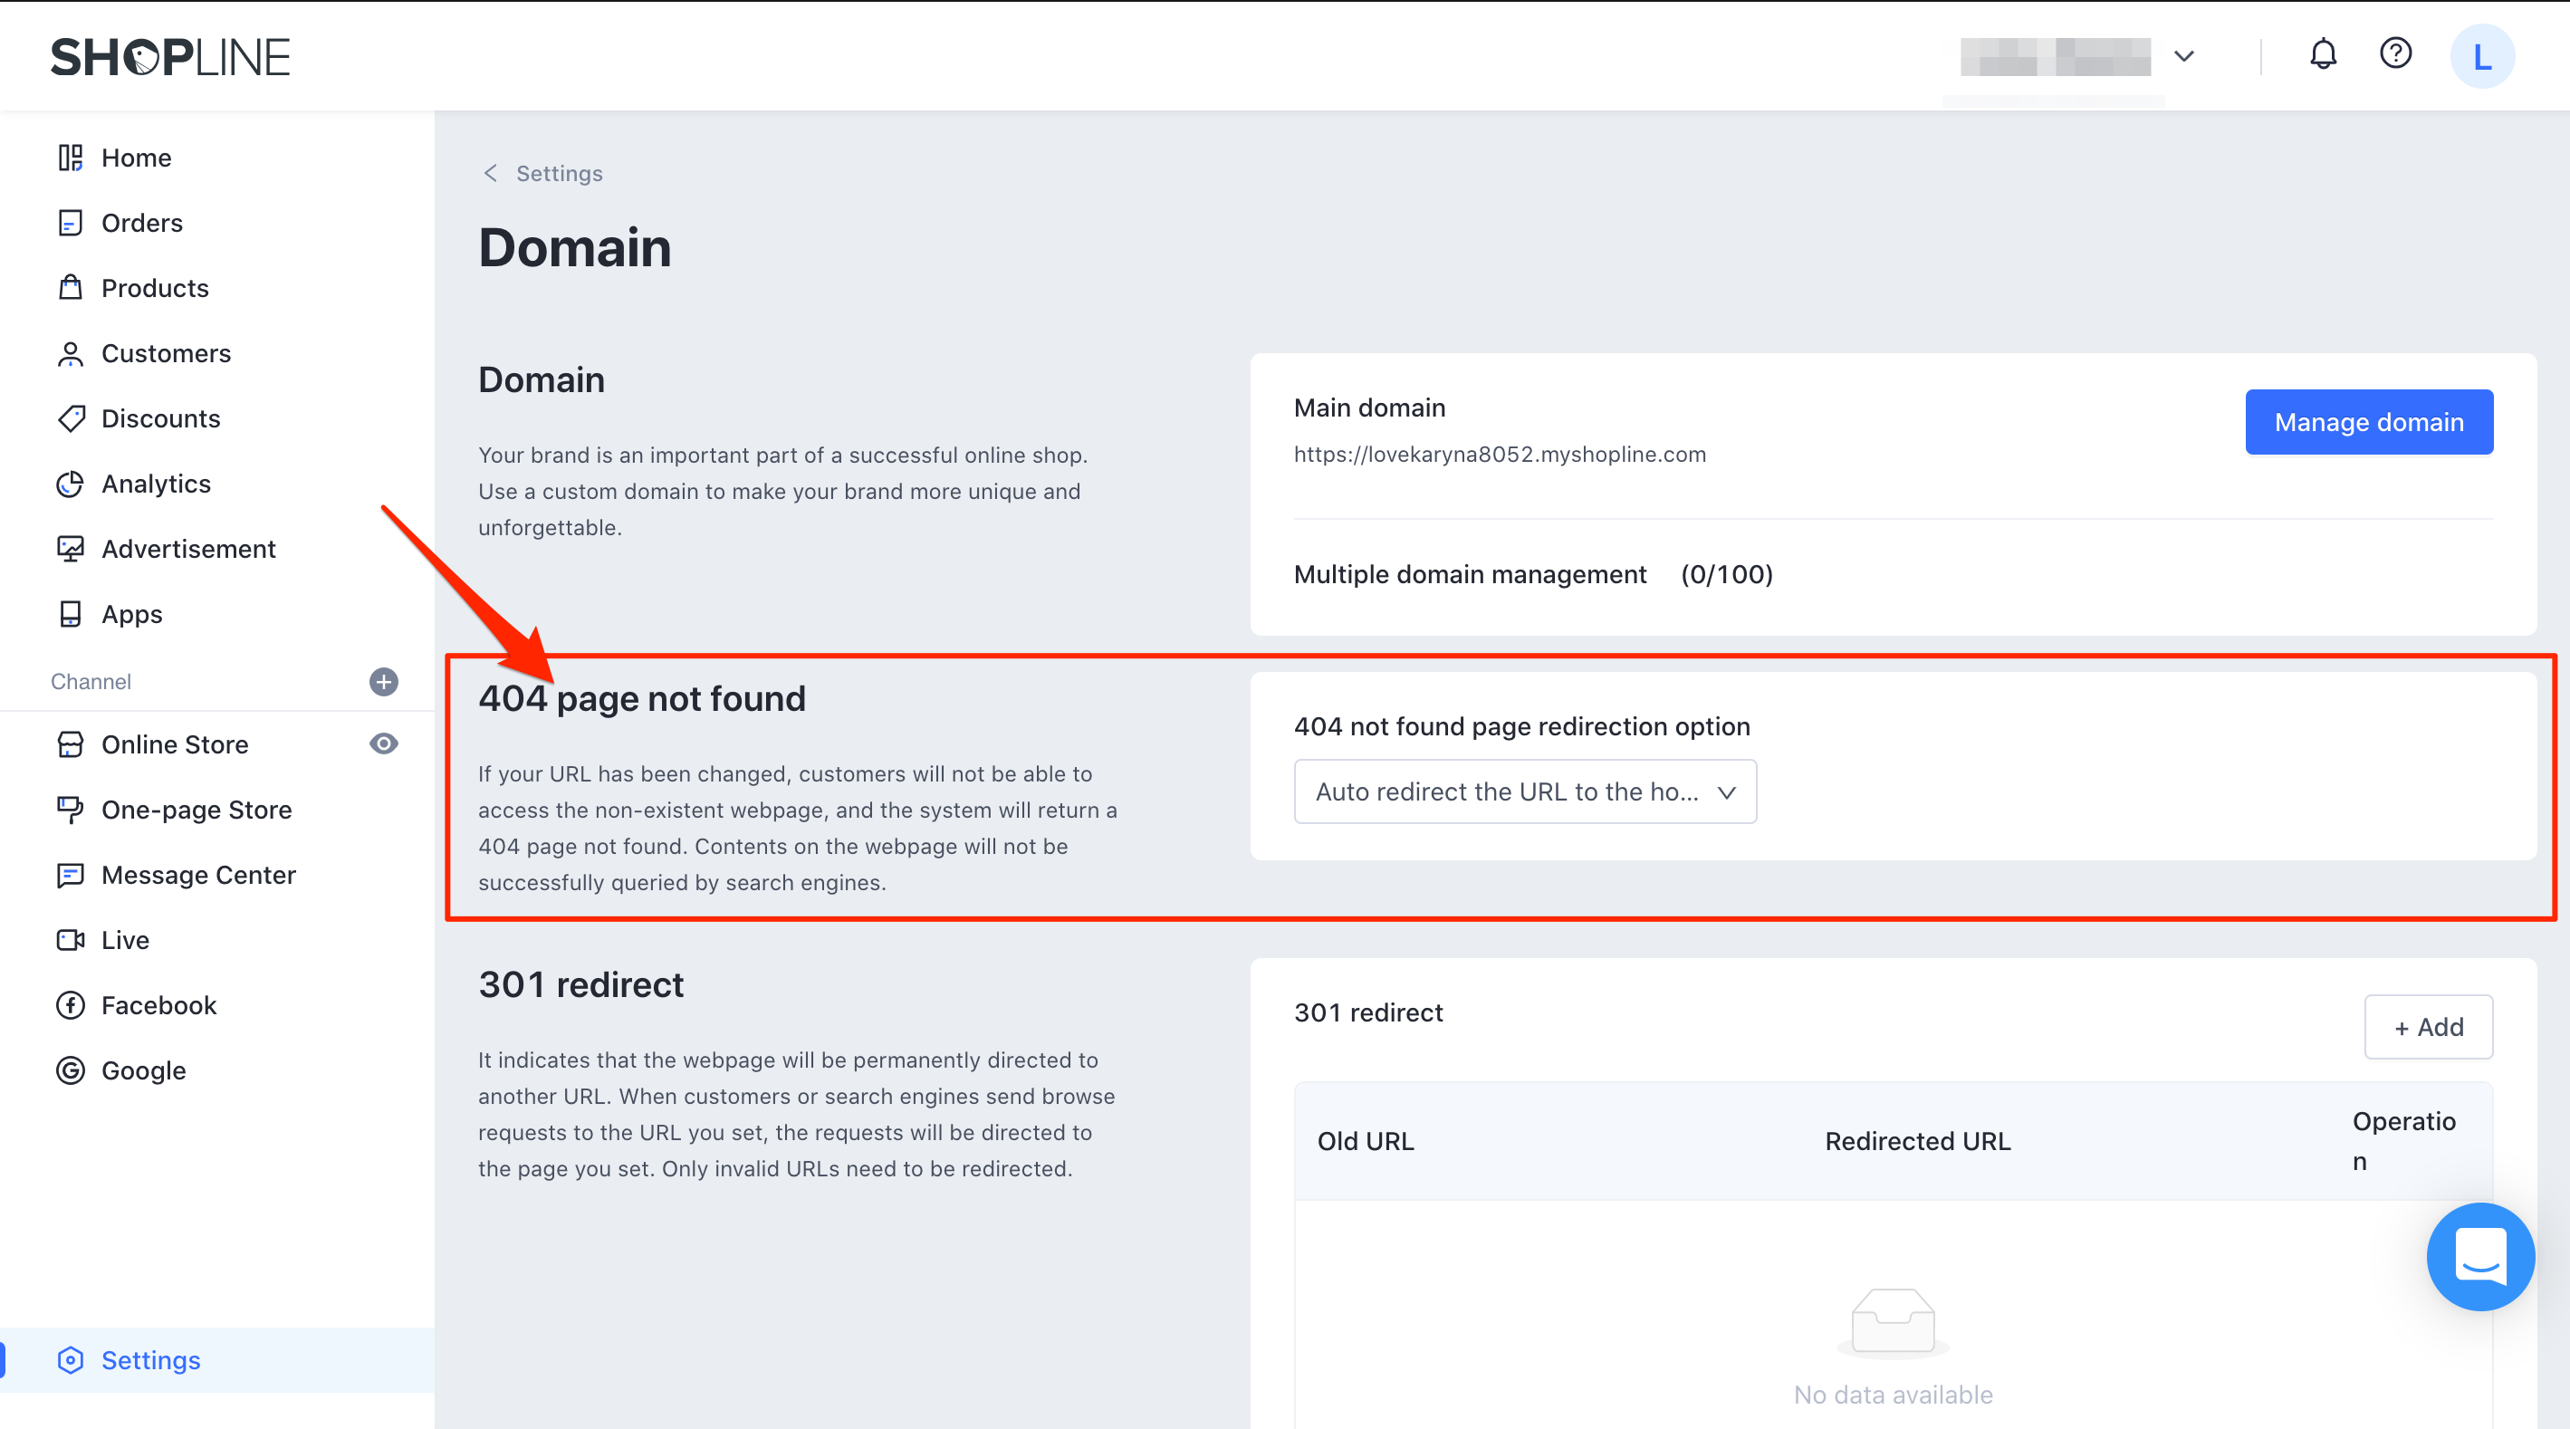Image resolution: width=2570 pixels, height=1429 pixels.
Task: Open the One-page Store channel
Action: pyautogui.click(x=197, y=810)
